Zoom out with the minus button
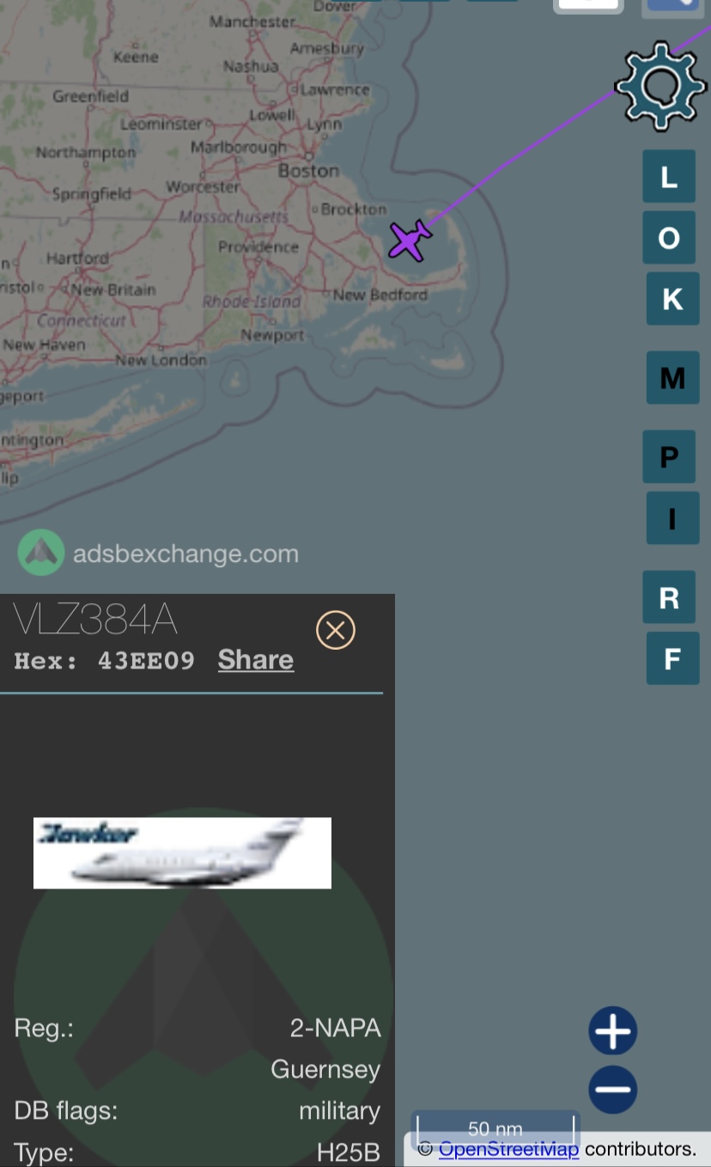Screen dimensions: 711x1167 pos(613,1090)
